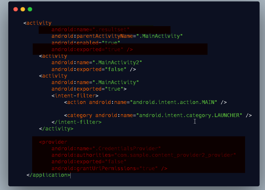Click the parentActivityName=".MainActivity" line
Screen dimensions: 265x190
click(x=117, y=36)
